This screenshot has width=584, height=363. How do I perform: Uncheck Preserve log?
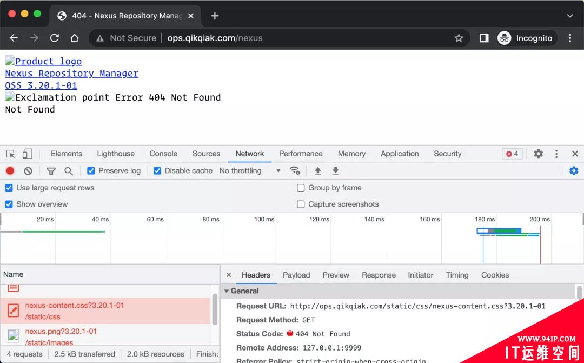pyautogui.click(x=91, y=171)
